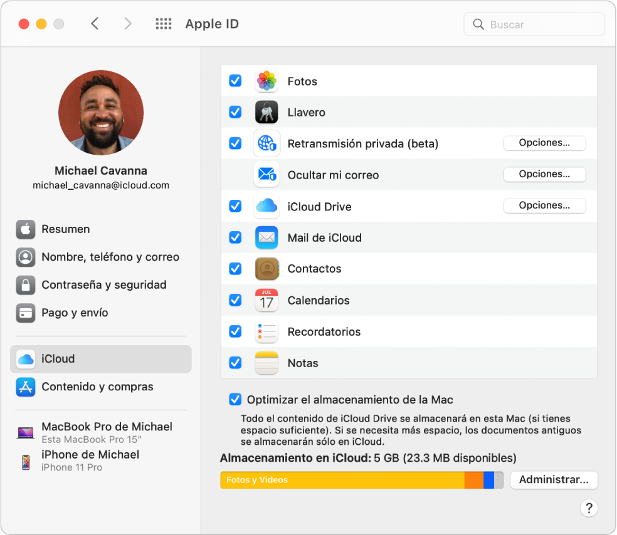The width and height of the screenshot is (617, 535).
Task: Click the Administrar button
Action: click(x=554, y=480)
